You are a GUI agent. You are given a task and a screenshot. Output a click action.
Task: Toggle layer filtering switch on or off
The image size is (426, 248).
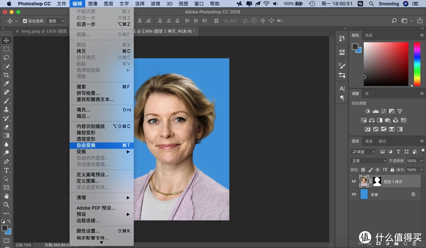pos(423,151)
